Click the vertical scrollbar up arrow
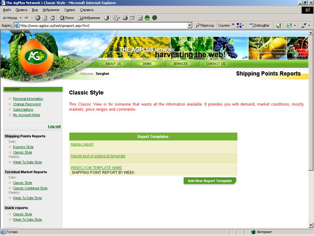Image resolution: width=314 pixels, height=236 pixels. [311, 32]
